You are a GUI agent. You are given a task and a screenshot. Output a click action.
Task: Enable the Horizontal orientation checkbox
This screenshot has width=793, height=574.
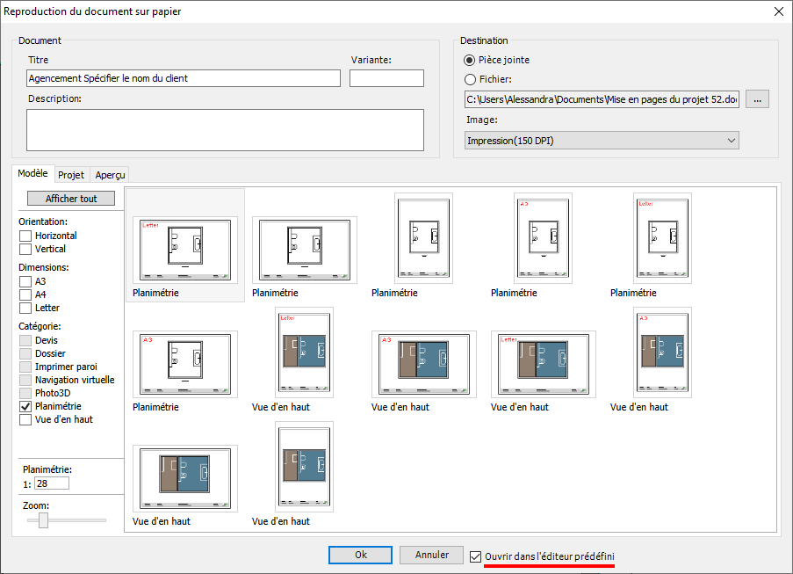pyautogui.click(x=25, y=236)
